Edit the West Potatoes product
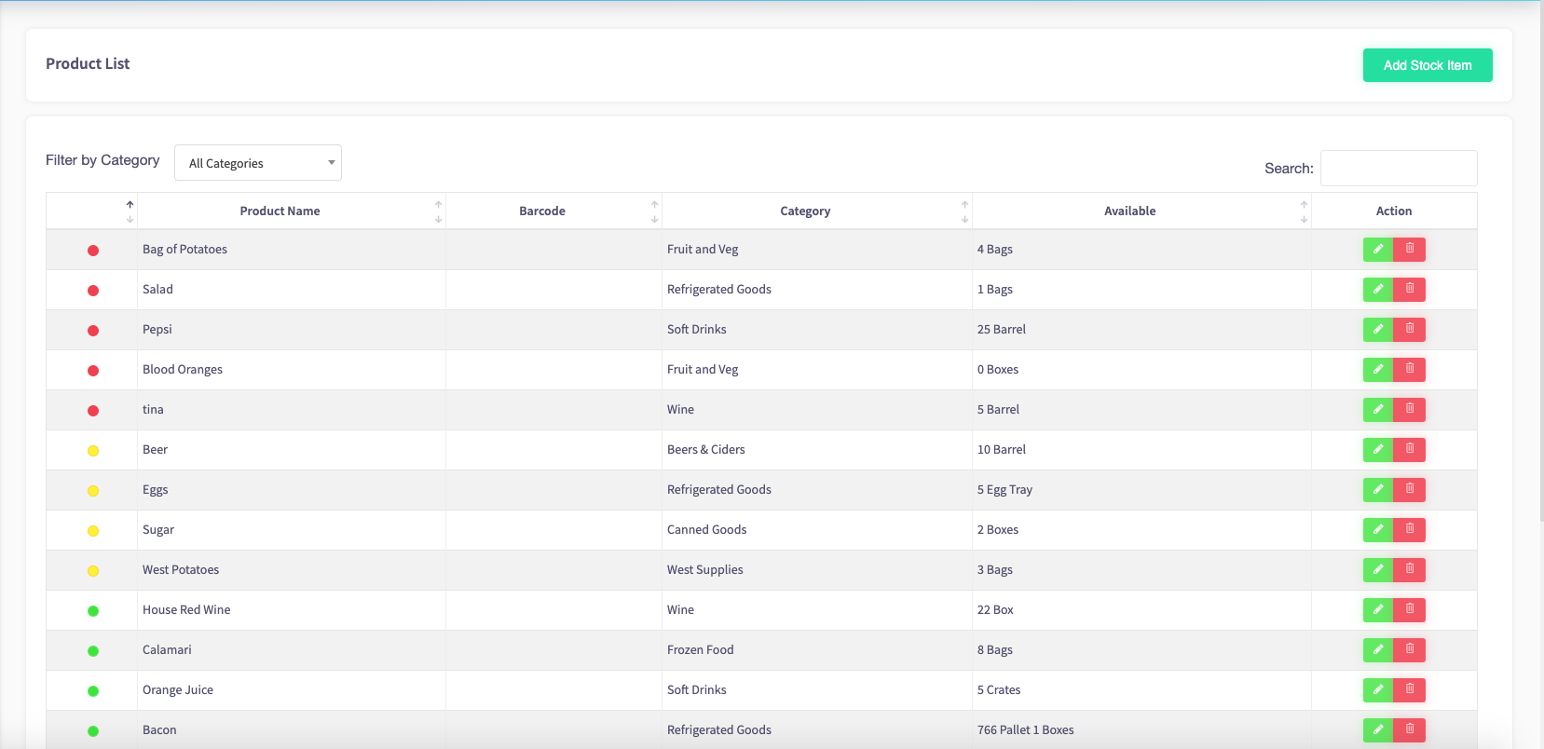 (x=1378, y=570)
